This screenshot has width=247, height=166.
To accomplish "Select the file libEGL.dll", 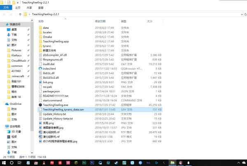I will click(49, 73).
